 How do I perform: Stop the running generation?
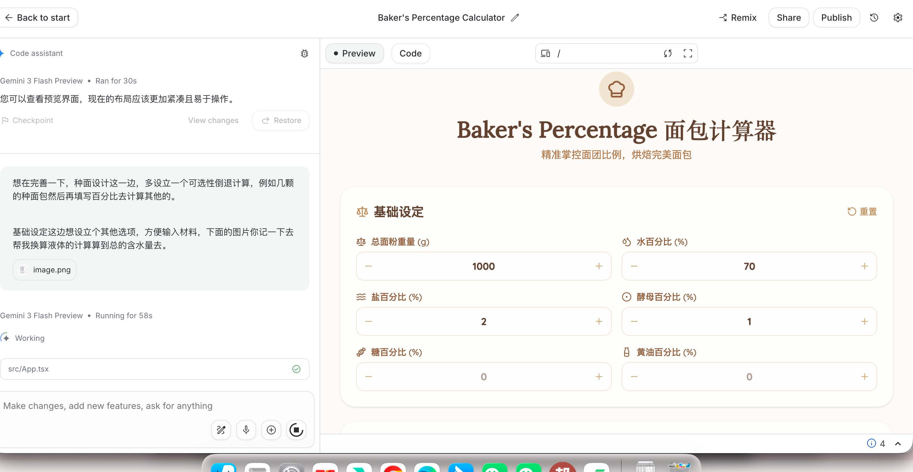pos(296,430)
